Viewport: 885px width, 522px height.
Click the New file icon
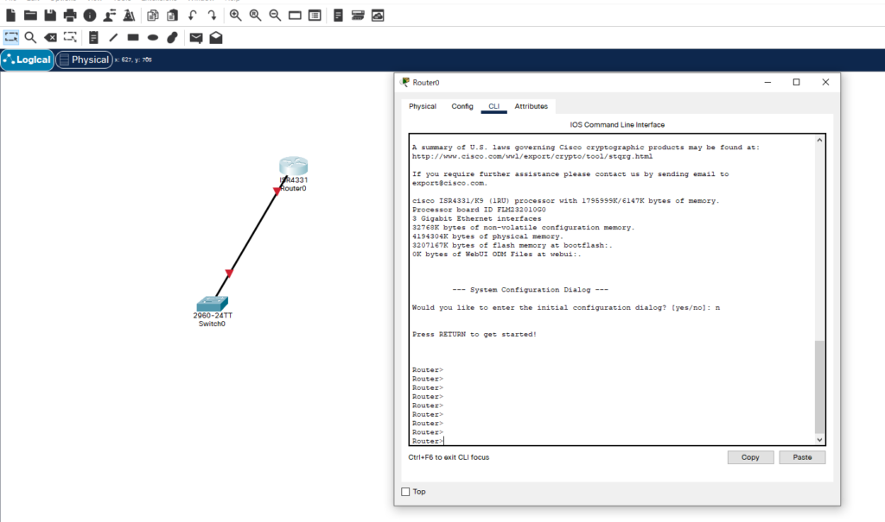point(10,16)
